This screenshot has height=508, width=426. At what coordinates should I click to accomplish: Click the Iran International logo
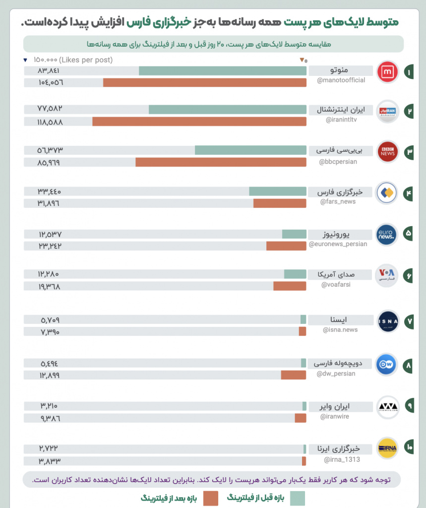coord(387,111)
